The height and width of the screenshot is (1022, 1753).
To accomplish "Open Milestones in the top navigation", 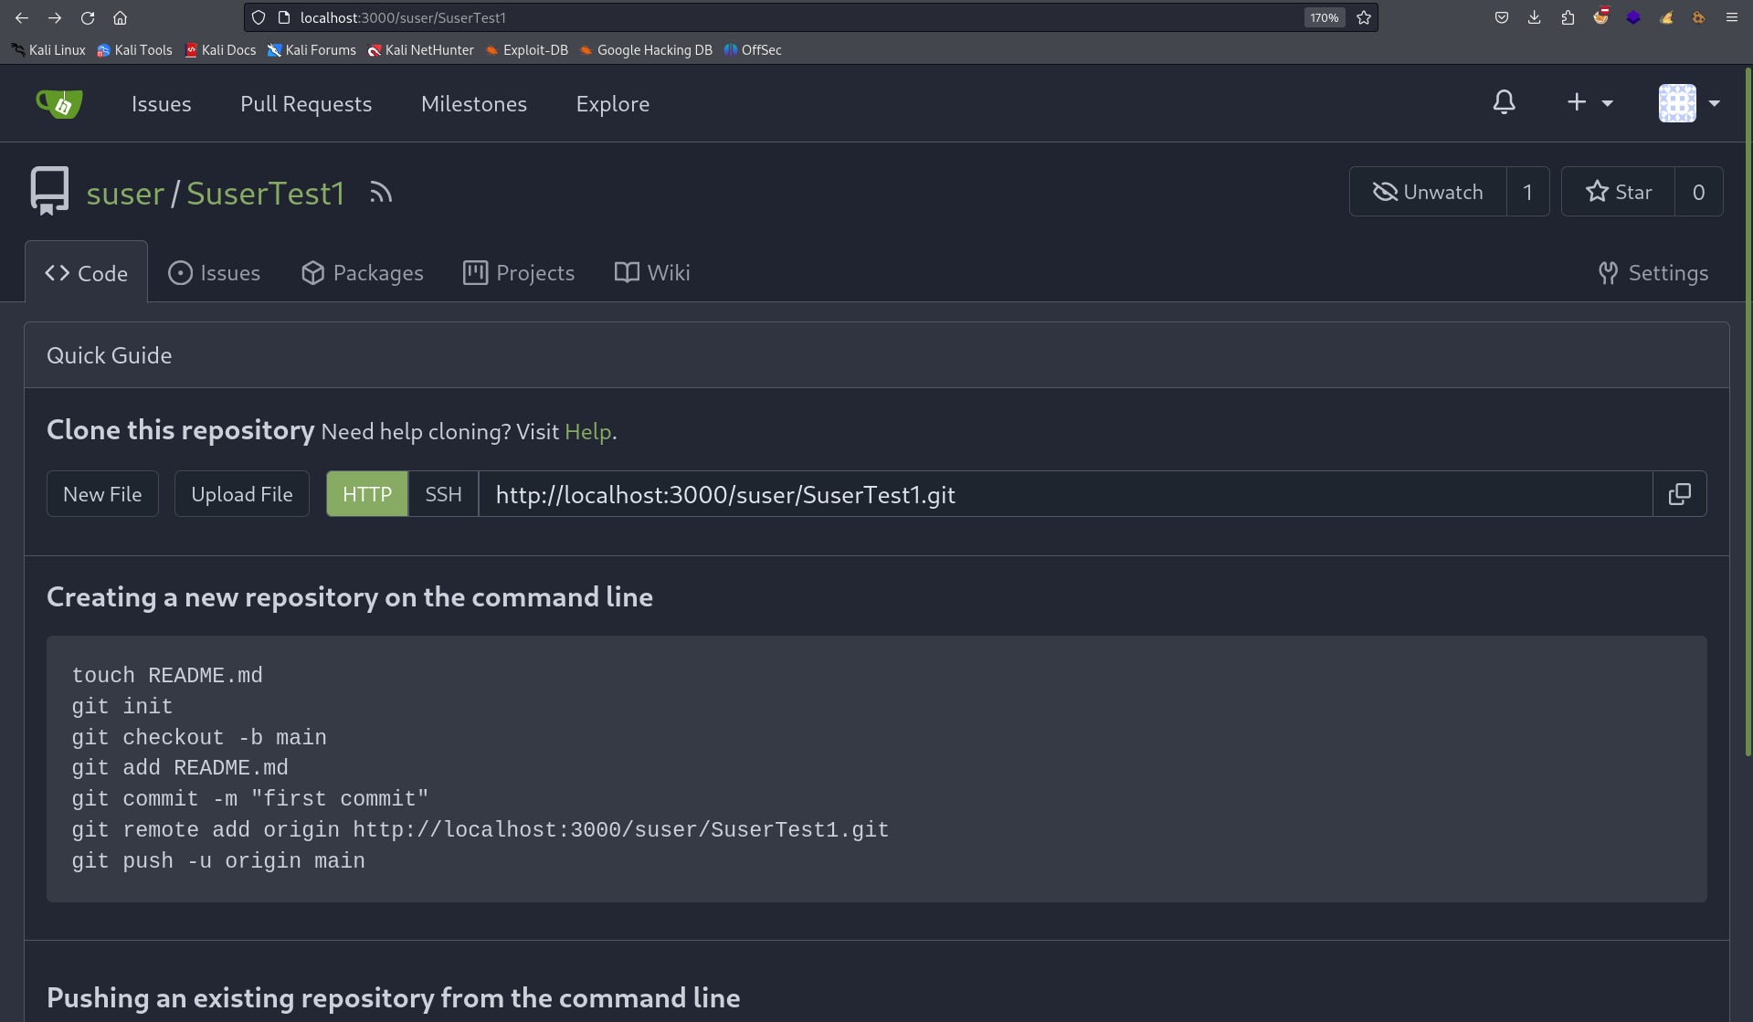I will coord(474,104).
